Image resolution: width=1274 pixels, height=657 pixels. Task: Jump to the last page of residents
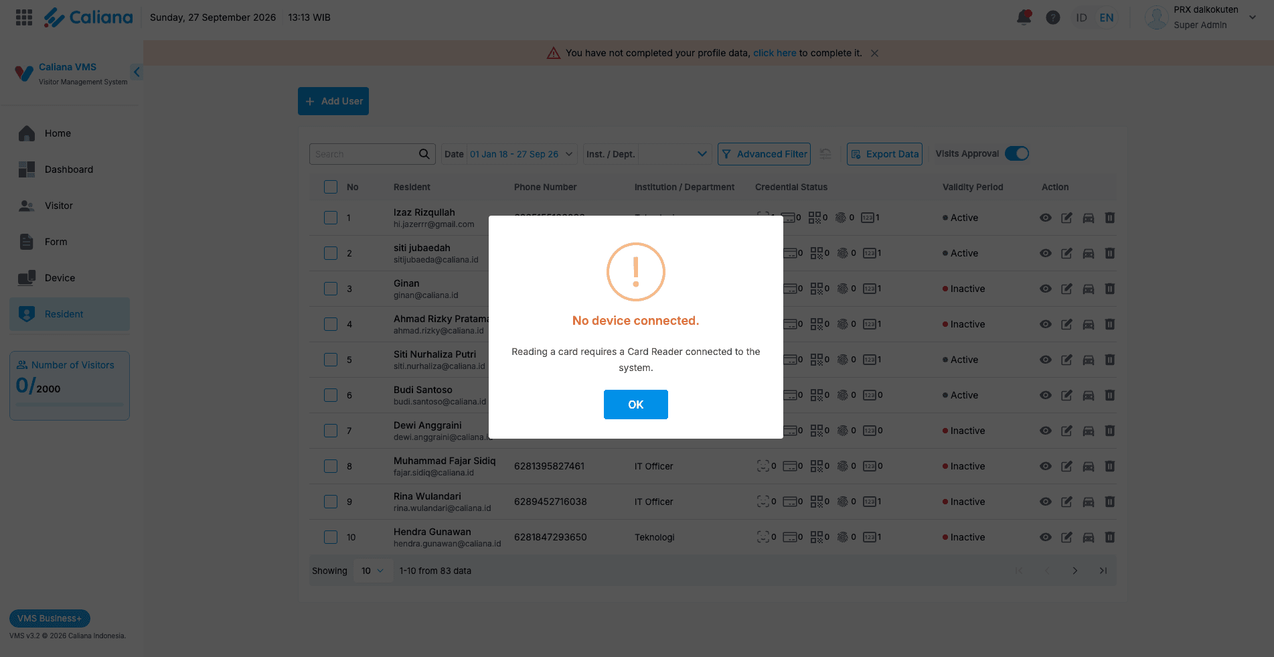coord(1103,571)
